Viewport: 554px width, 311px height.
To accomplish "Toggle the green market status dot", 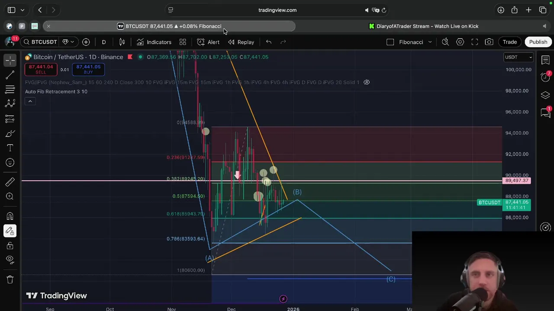I will pos(140,57).
